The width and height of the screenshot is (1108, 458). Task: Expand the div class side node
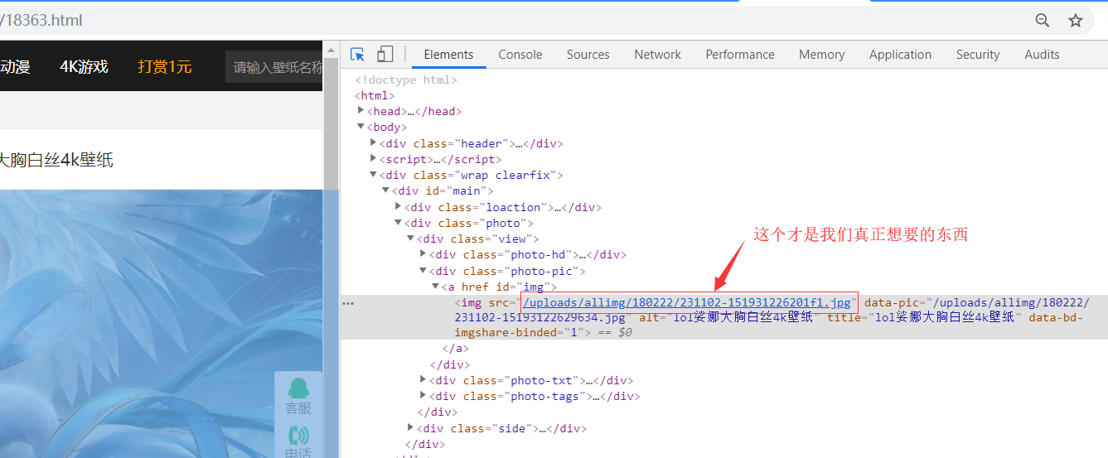click(x=410, y=428)
